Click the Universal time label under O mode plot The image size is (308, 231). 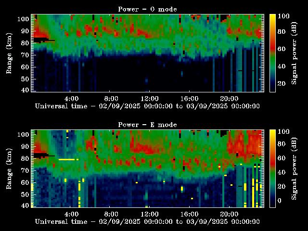tap(147, 106)
